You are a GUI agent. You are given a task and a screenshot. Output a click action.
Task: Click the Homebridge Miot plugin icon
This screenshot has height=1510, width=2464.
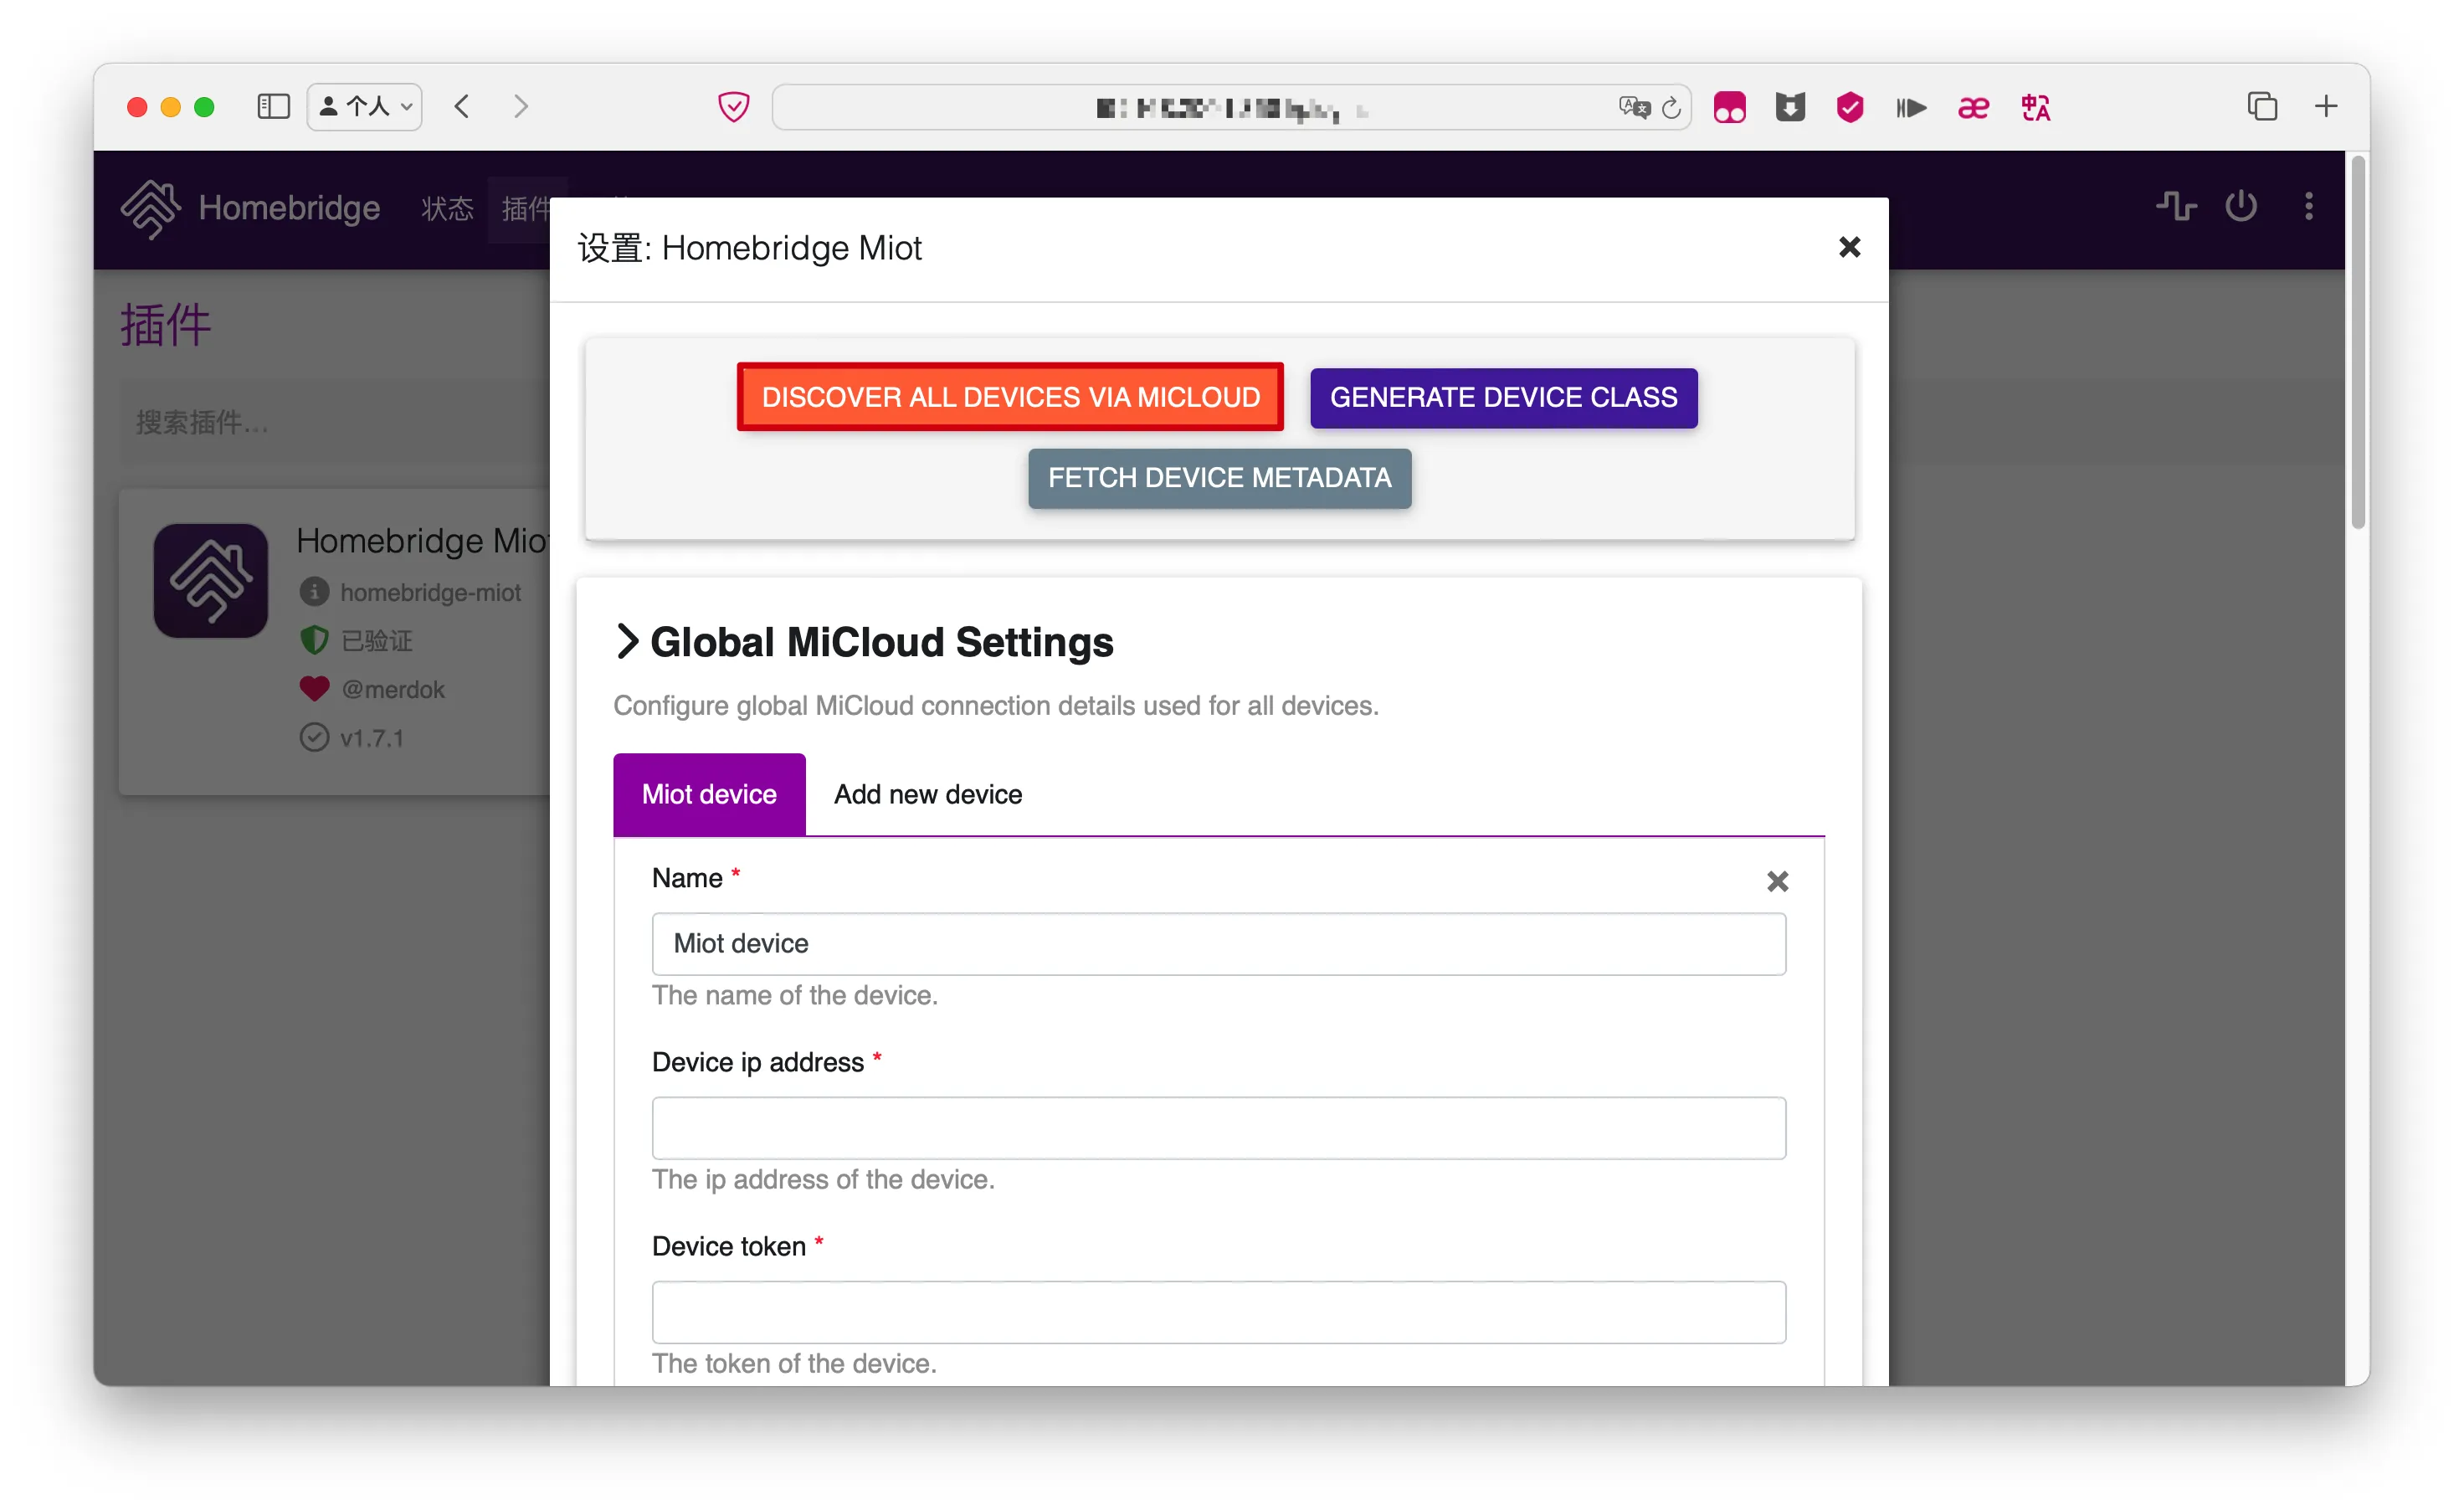(210, 580)
